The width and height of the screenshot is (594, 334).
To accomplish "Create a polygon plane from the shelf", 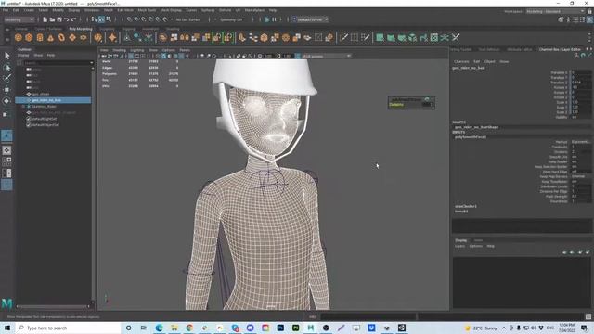I will coord(72,37).
